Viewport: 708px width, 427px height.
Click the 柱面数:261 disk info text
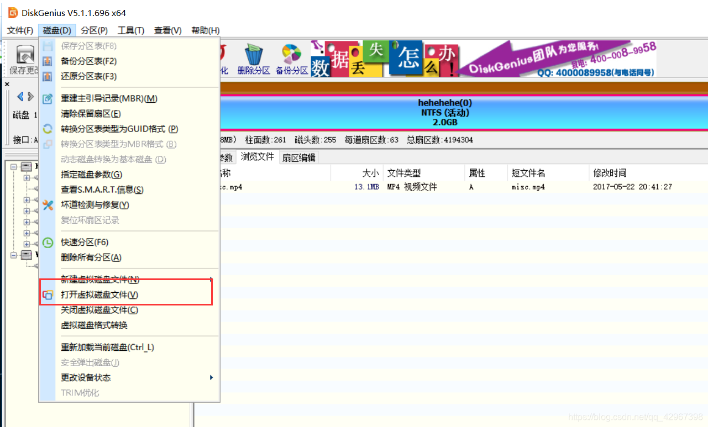point(266,140)
